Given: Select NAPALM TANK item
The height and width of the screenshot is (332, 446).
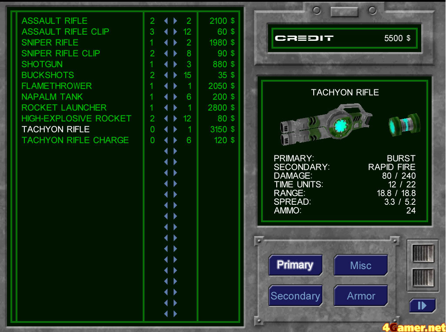Looking at the screenshot, I should tap(52, 97).
